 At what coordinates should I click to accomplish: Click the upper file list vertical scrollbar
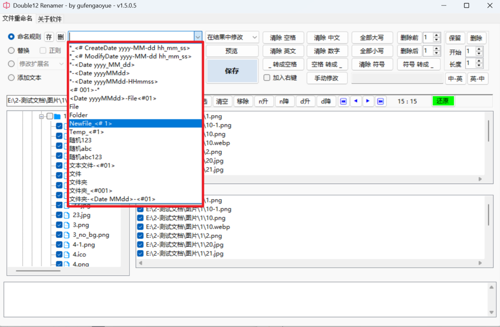tap(488, 131)
